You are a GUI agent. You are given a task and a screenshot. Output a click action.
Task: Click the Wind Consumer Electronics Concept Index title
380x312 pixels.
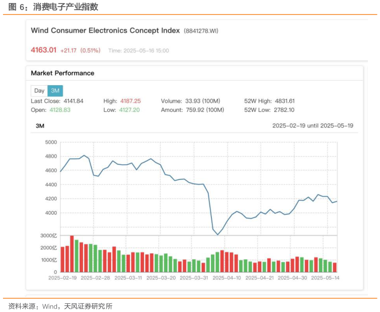point(105,30)
